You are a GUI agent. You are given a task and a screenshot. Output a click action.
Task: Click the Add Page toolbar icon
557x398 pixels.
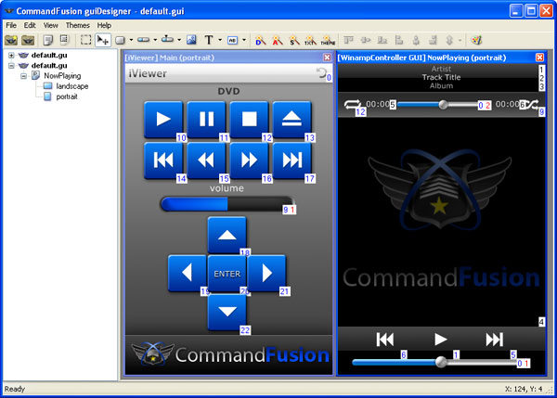48,40
